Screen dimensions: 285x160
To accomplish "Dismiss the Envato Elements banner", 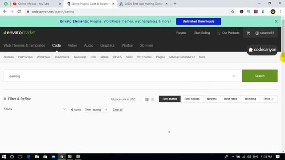I will point(276,21).
